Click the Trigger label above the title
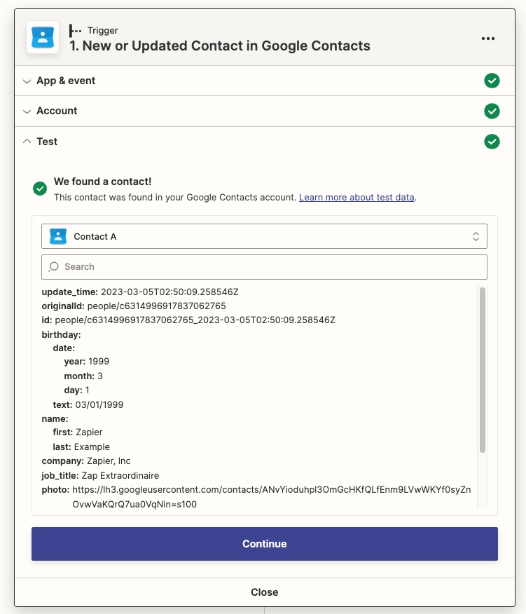 (102, 30)
